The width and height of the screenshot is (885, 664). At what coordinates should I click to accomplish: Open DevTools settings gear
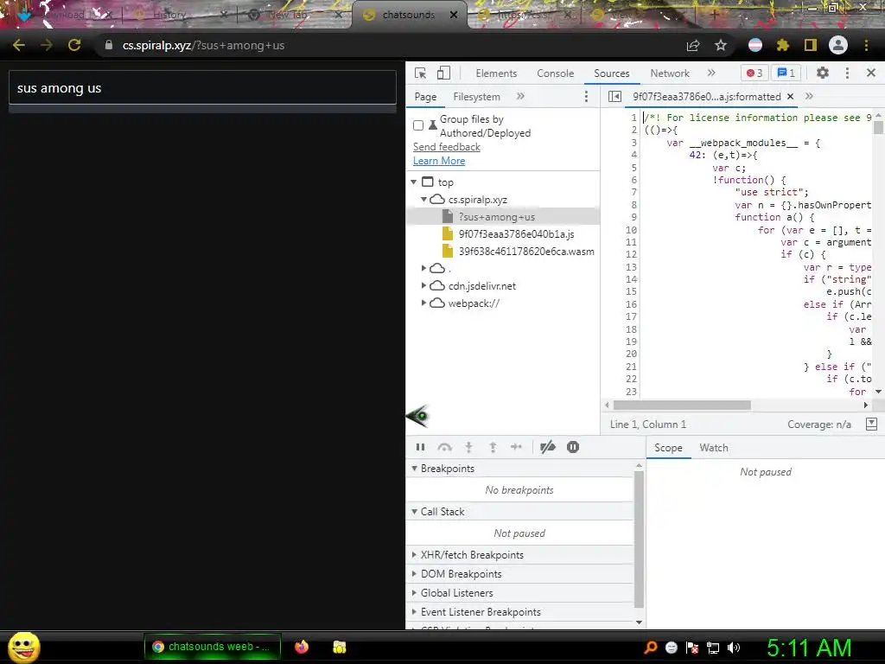(x=823, y=73)
